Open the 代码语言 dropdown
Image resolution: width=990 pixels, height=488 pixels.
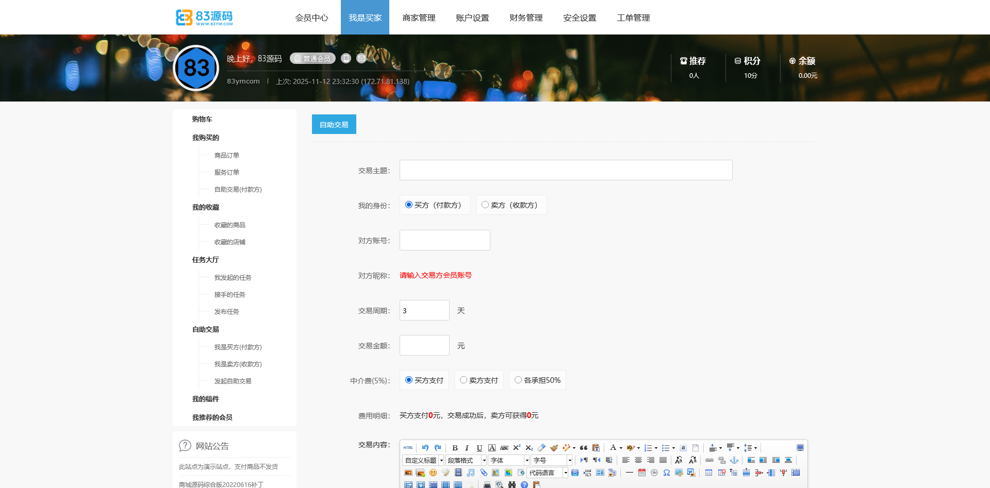coord(548,473)
